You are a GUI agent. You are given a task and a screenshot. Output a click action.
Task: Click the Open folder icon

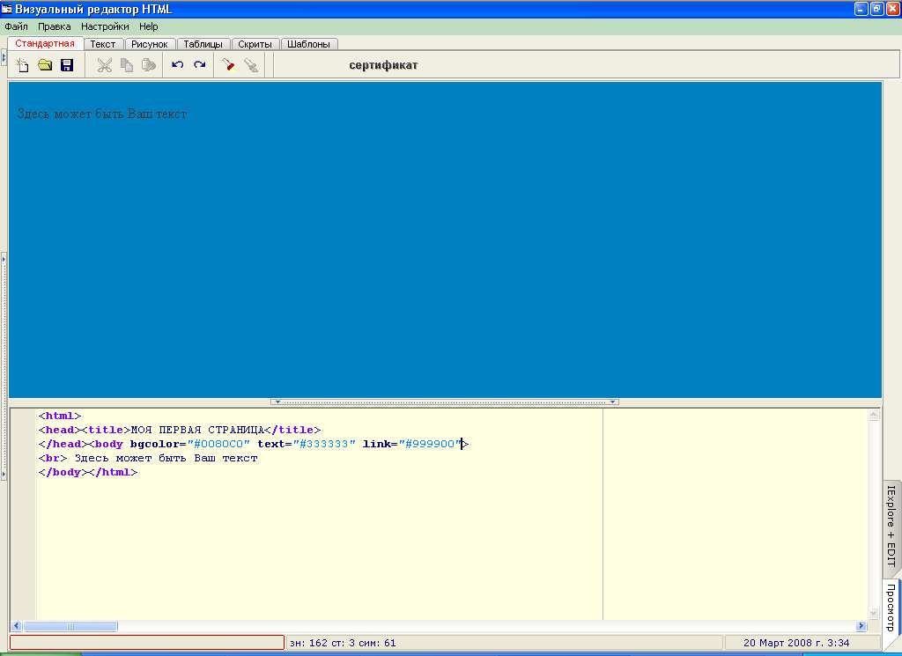45,65
